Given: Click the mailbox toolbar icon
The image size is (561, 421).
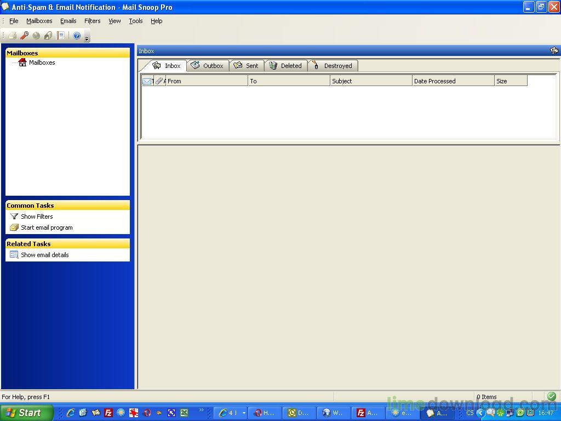Looking at the screenshot, I should [48, 36].
